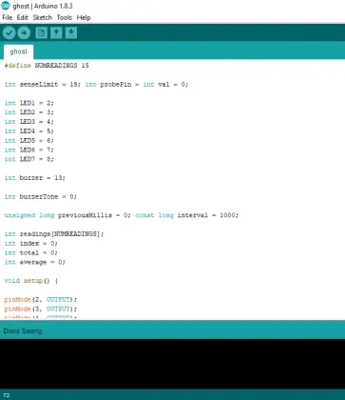Place cursor on #define NUMREADINGS line
The height and width of the screenshot is (400, 345).
point(47,66)
